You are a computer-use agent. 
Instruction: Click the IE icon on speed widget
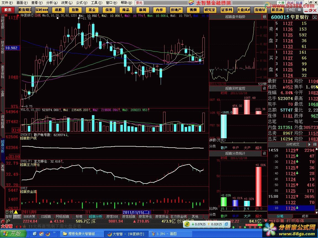coord(226,224)
